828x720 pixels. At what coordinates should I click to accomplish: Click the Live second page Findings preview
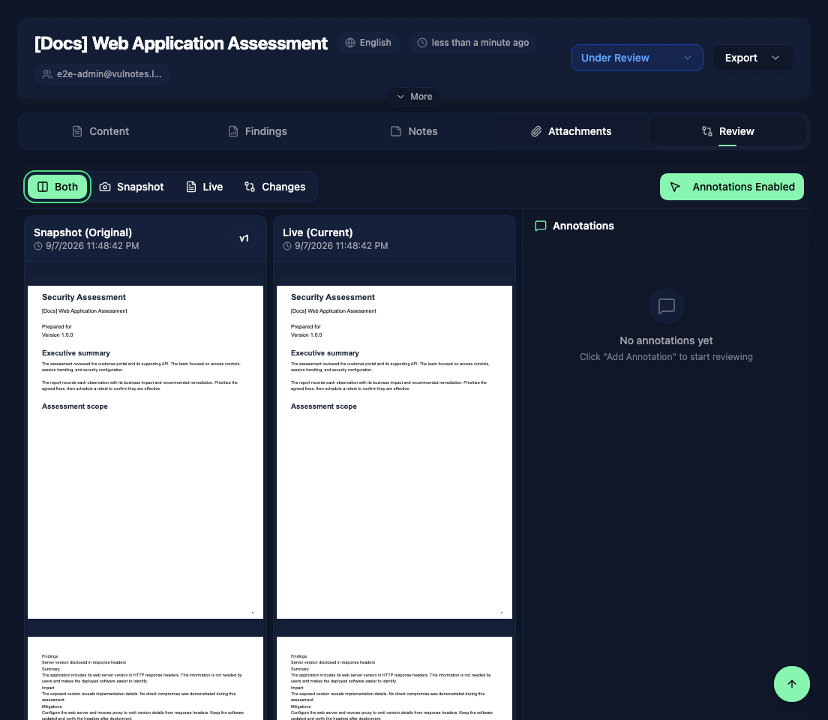point(394,678)
